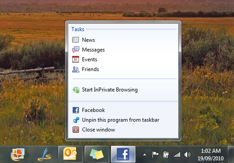This screenshot has width=234, height=163.
Task: Show hidden tray icons arrow
Action: click(144, 155)
